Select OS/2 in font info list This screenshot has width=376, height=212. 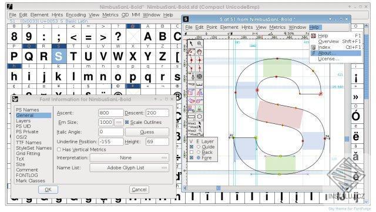pos(22,137)
